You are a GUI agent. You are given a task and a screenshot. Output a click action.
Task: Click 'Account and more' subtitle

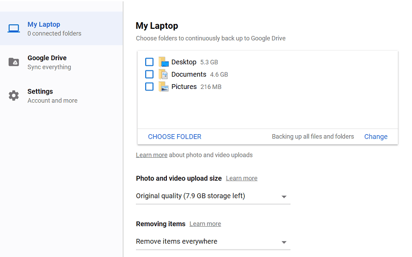tap(53, 101)
